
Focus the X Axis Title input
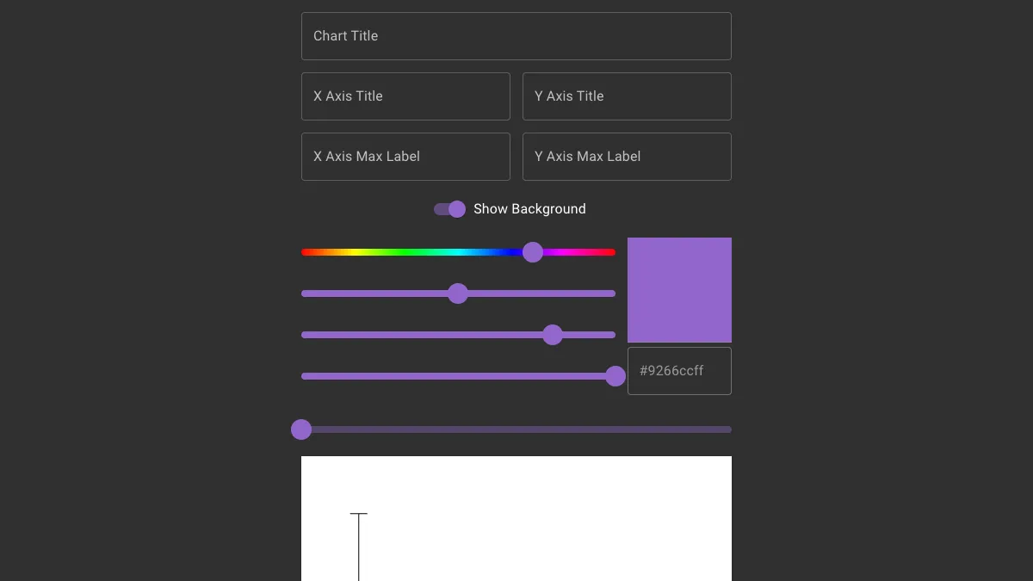[x=405, y=96]
